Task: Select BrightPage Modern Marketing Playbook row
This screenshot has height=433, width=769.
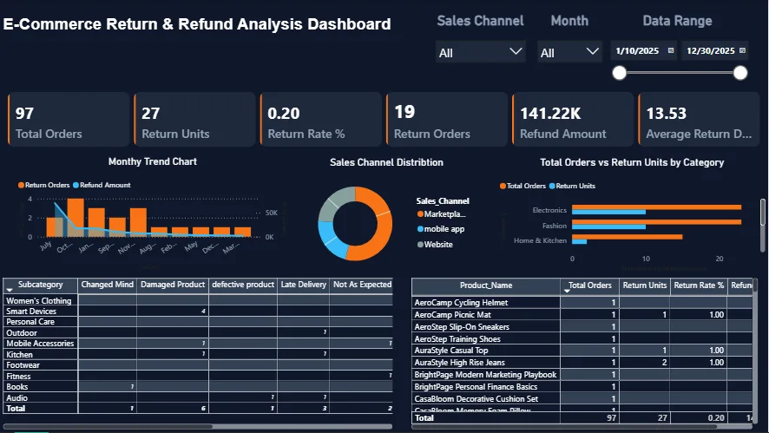Action: (x=582, y=375)
